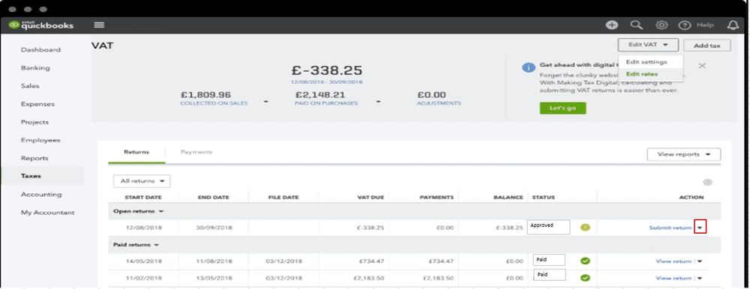
Task: Open action arrow for 11/02/2018 View return
Action: 700,278
